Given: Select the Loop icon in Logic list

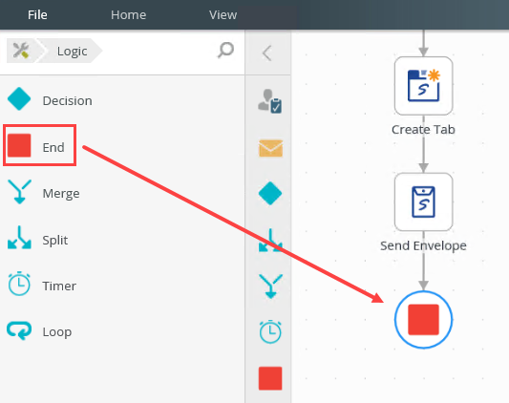Looking at the screenshot, I should [19, 330].
